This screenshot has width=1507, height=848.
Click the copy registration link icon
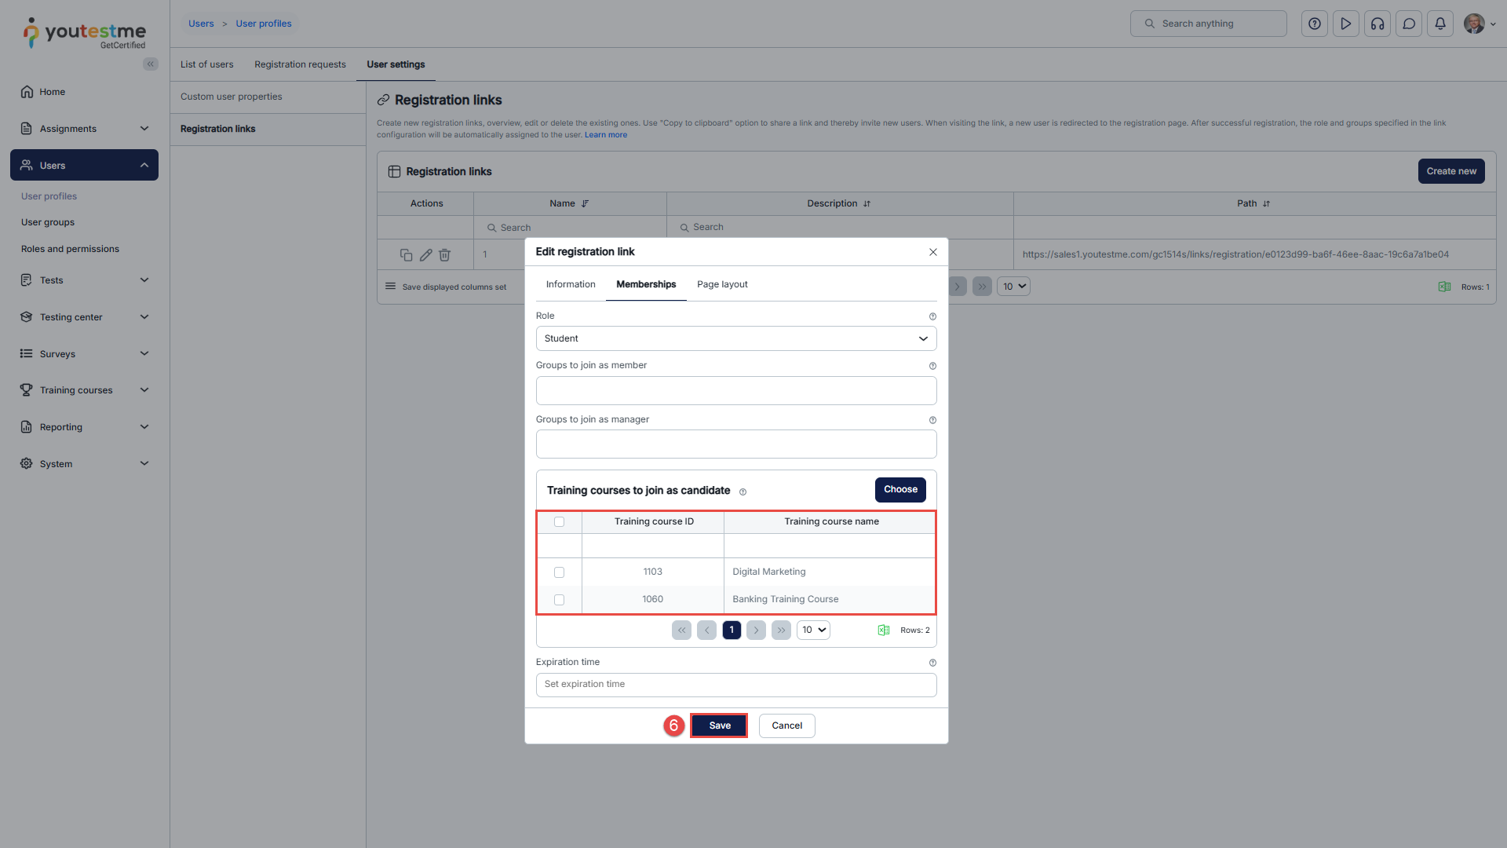click(406, 255)
